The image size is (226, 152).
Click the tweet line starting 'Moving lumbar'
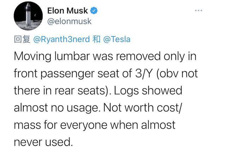coord(105,56)
